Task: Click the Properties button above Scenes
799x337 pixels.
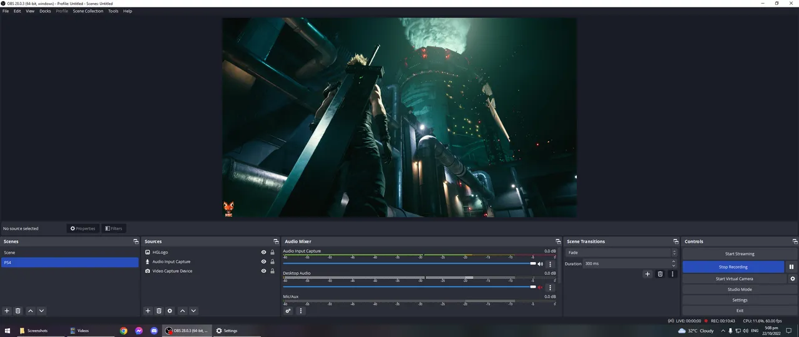Action: pyautogui.click(x=83, y=228)
